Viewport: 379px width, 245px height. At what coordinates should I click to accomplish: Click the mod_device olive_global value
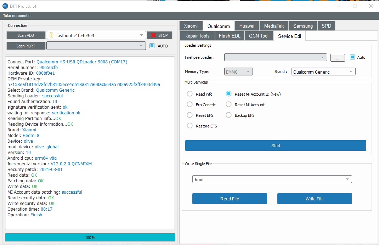coord(47,147)
